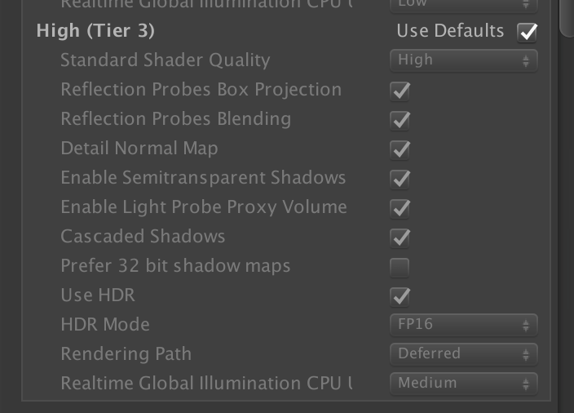Click the Cascaded Shadows label
The width and height of the screenshot is (574, 413).
click(143, 237)
